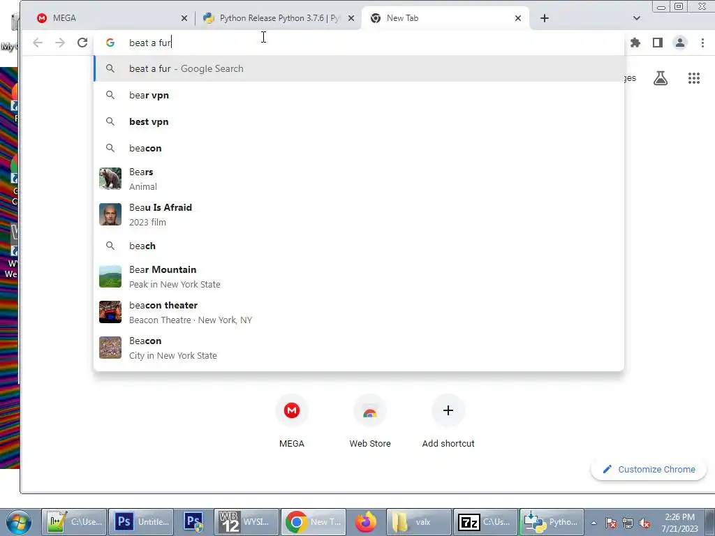Choose the 'best vpn' suggestion
Viewport: 715px width, 536px height.
click(x=358, y=121)
